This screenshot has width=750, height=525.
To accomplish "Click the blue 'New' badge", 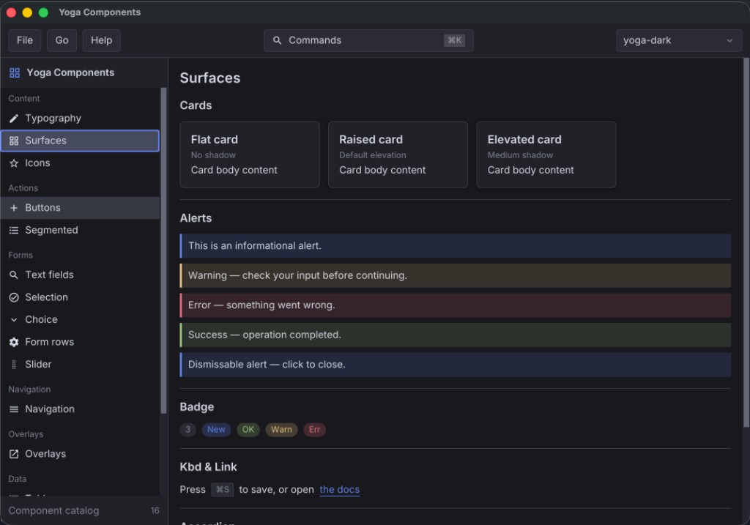I will 216,429.
